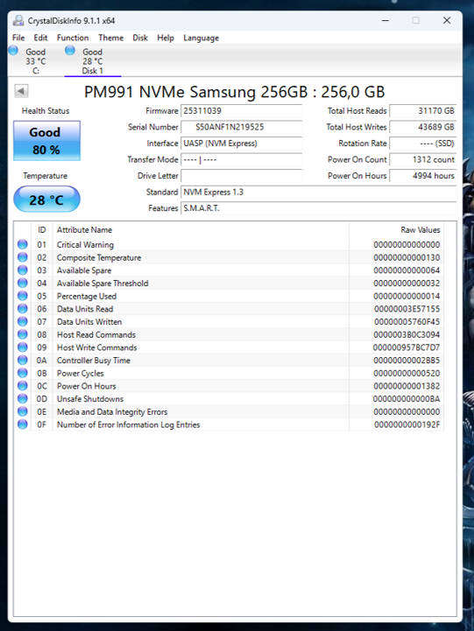Click Total Host Writes value 43689 GB

coord(423,127)
